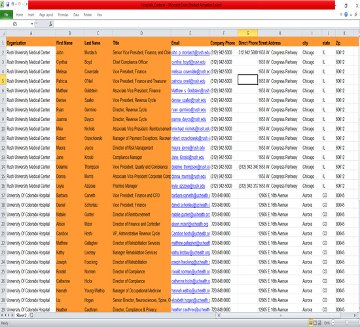Open the Customize Quick Access Toolbar dropdown
The height and width of the screenshot is (327, 360).
point(27,5)
